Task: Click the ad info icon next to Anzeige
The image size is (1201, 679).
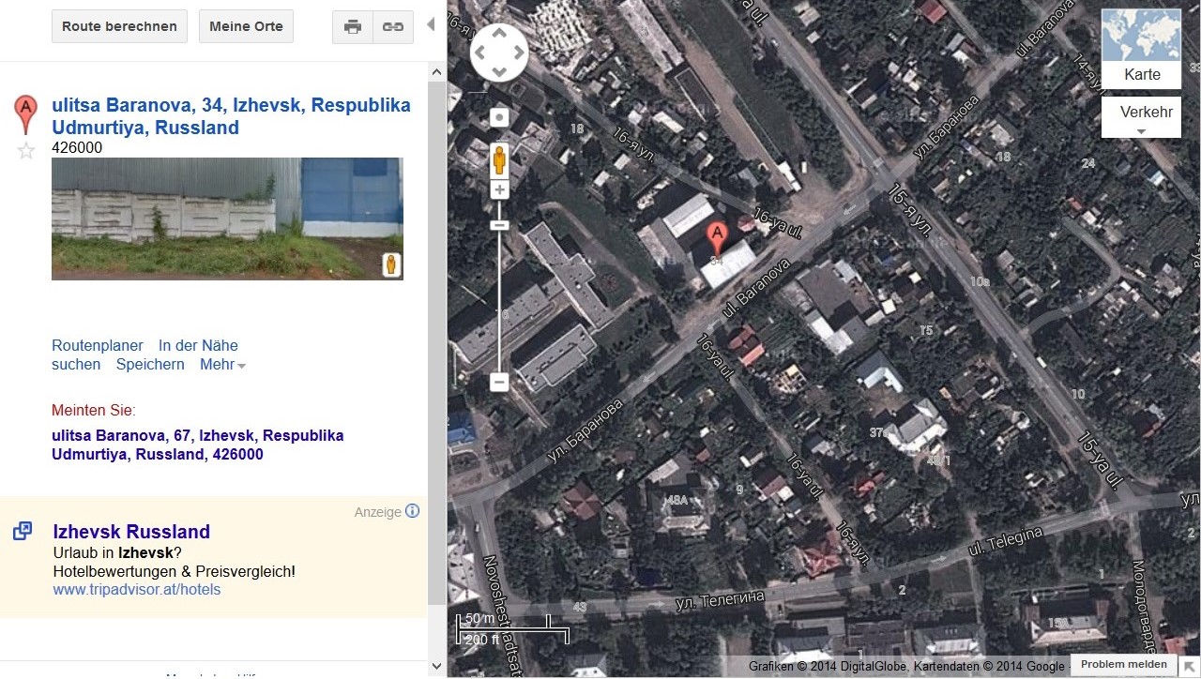Action: (x=413, y=511)
